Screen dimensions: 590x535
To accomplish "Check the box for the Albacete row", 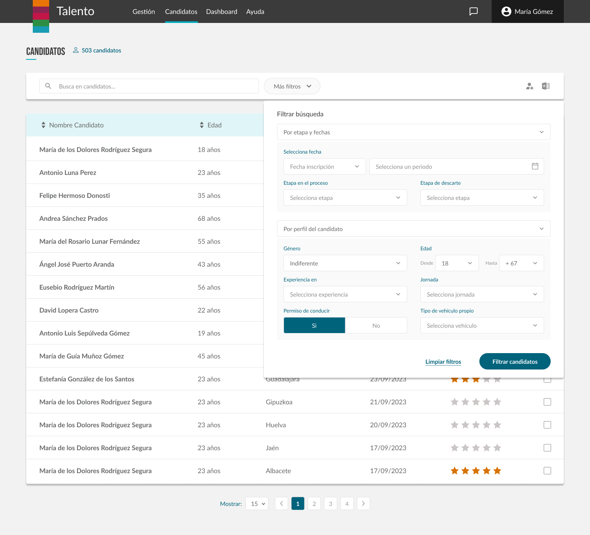I will click(x=547, y=471).
